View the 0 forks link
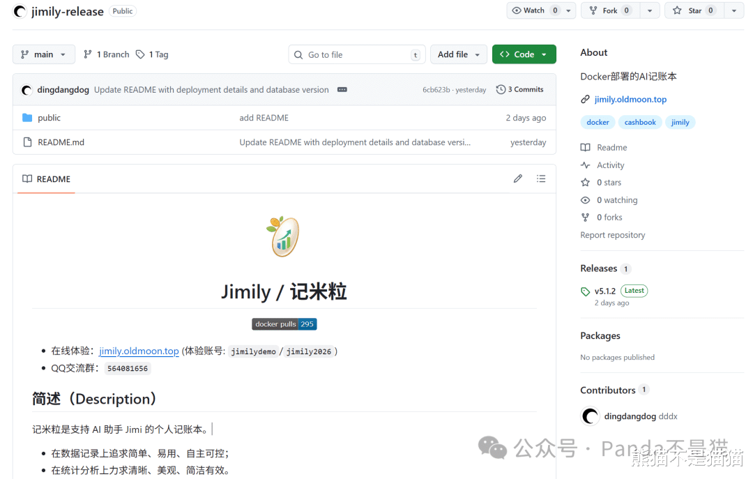The width and height of the screenshot is (753, 479). tap(602, 218)
